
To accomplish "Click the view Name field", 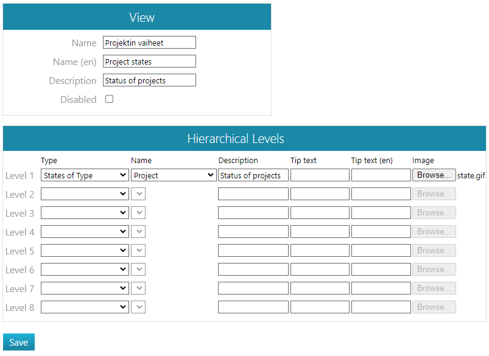I will [x=149, y=43].
